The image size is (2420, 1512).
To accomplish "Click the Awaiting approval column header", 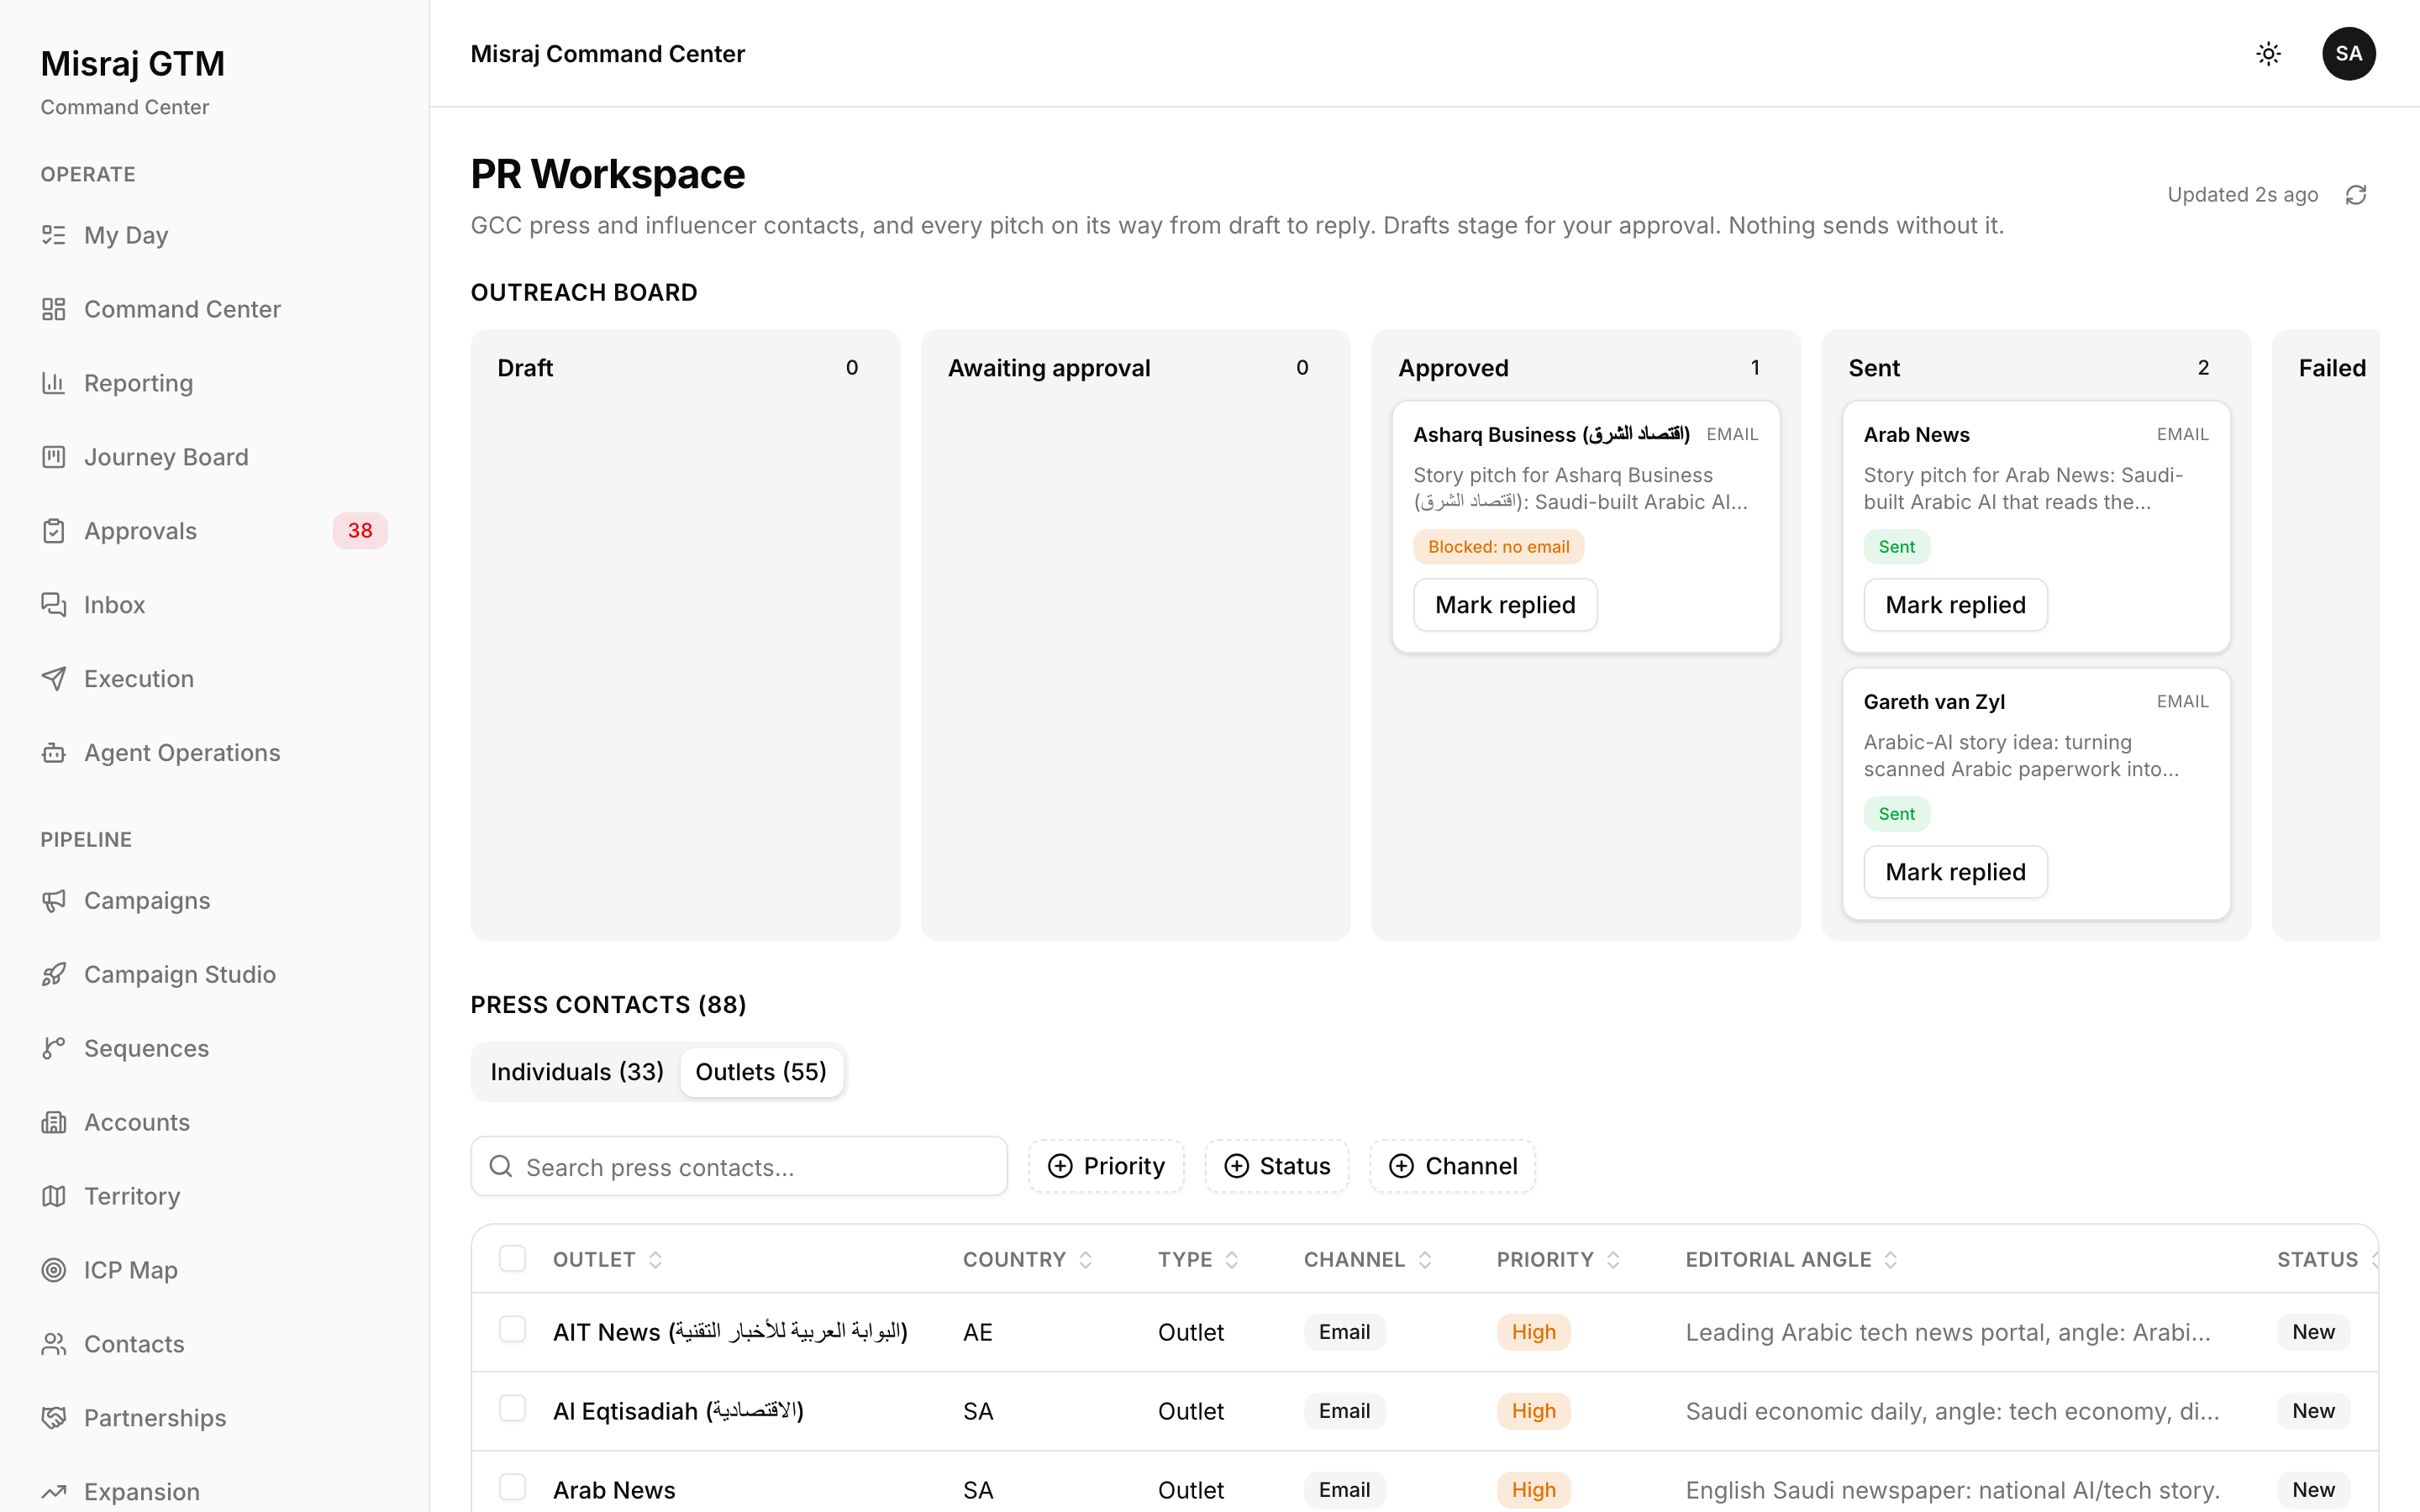I will click(1049, 368).
